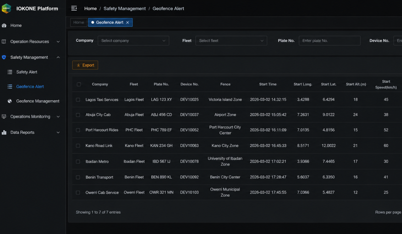Click the Operation Resources book icon
The height and width of the screenshot is (234, 402).
coord(4,41)
